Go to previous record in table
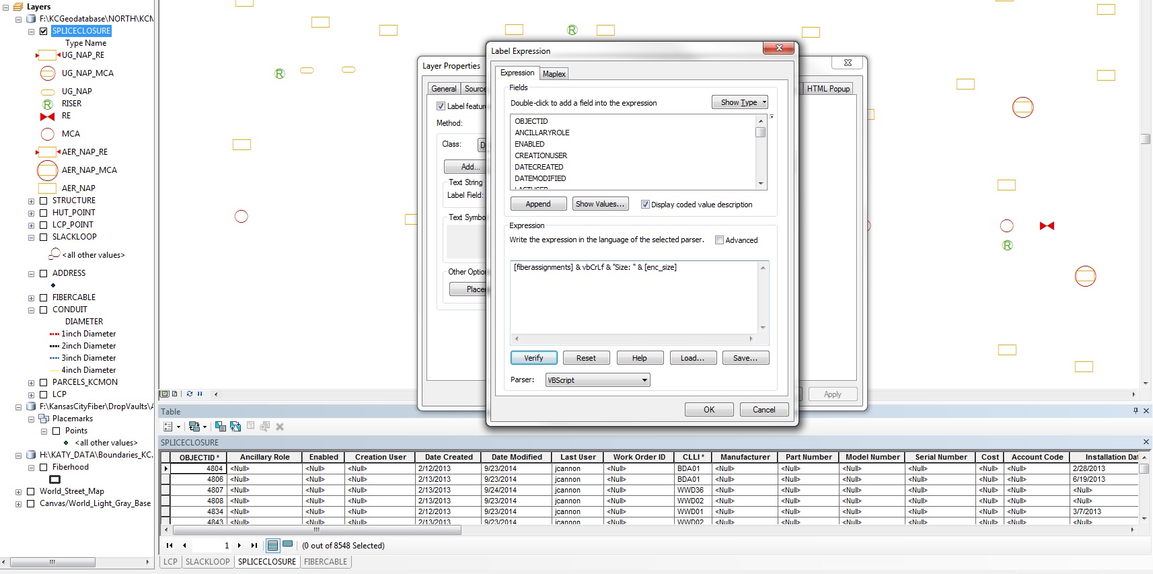Viewport: 1153px width, 574px height. click(x=184, y=546)
